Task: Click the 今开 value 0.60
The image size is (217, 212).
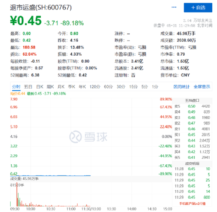Action: [x=74, y=33]
